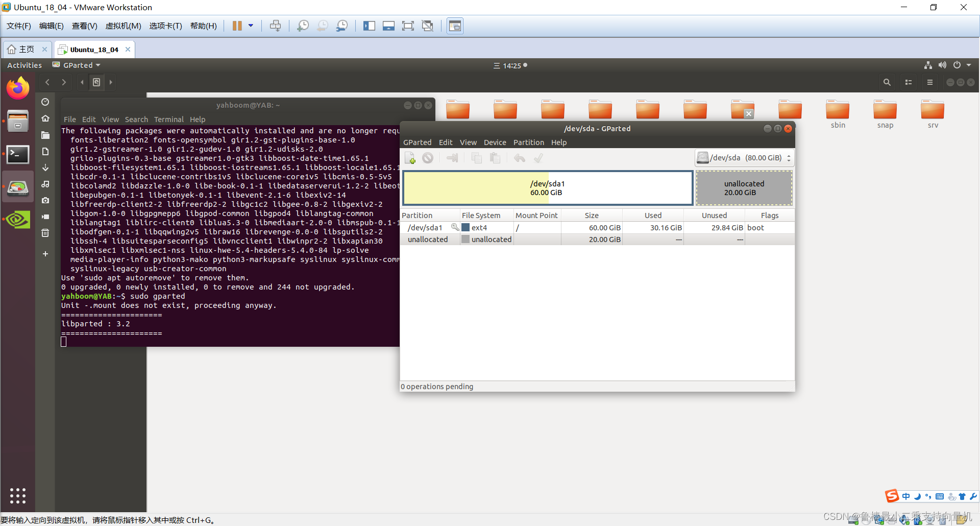Click the Partition column header
The image size is (980, 526).
[x=430, y=216]
